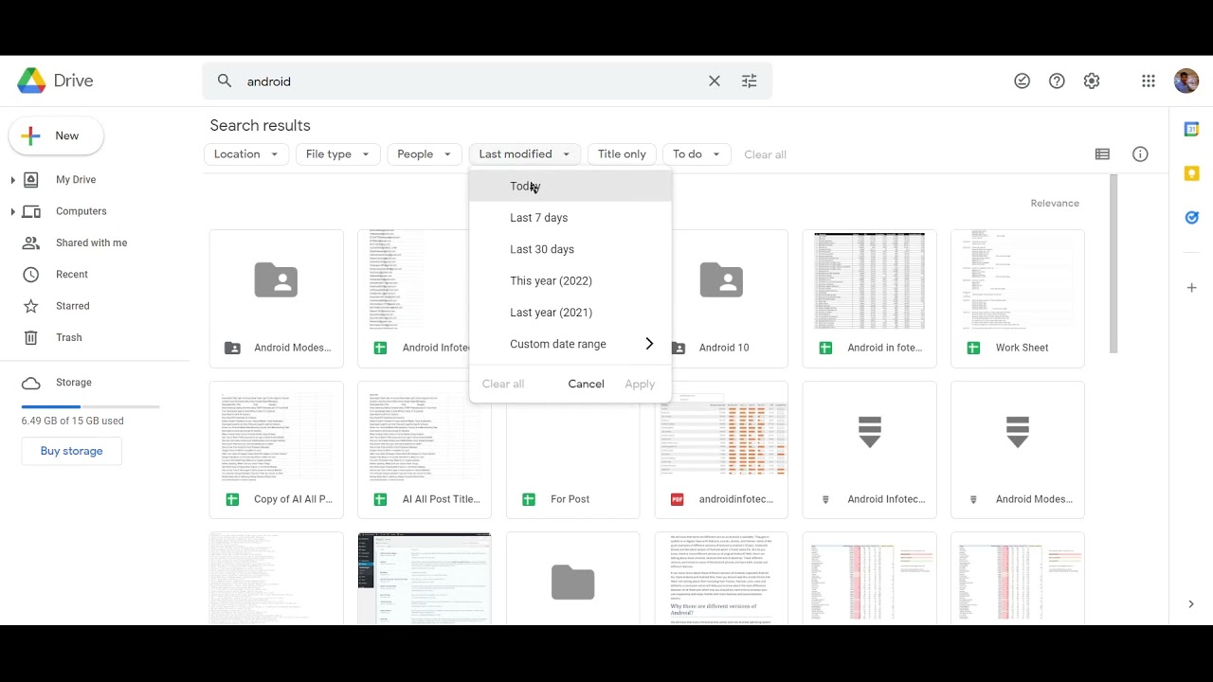1213x682 pixels.
Task: Click Clear all beside filter chips
Action: coord(765,154)
